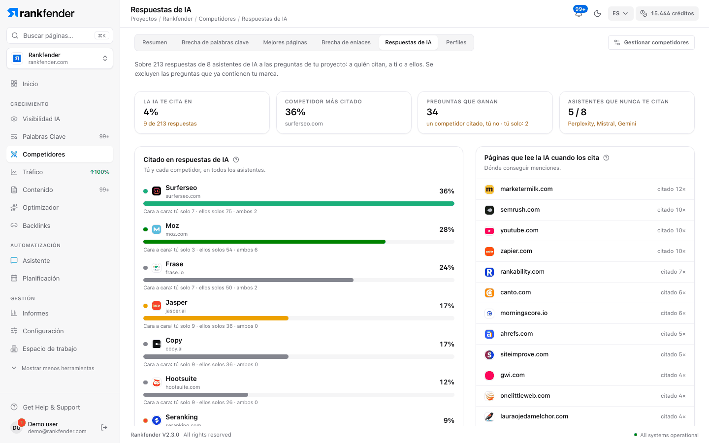Click Proyectos in the breadcrumb
Screen dimensions: 709x443
point(144,19)
